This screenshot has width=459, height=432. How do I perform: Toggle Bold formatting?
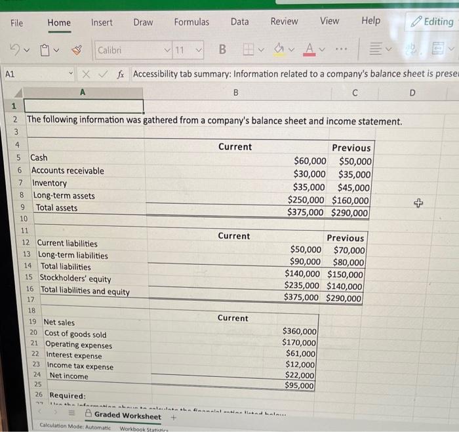(x=222, y=49)
